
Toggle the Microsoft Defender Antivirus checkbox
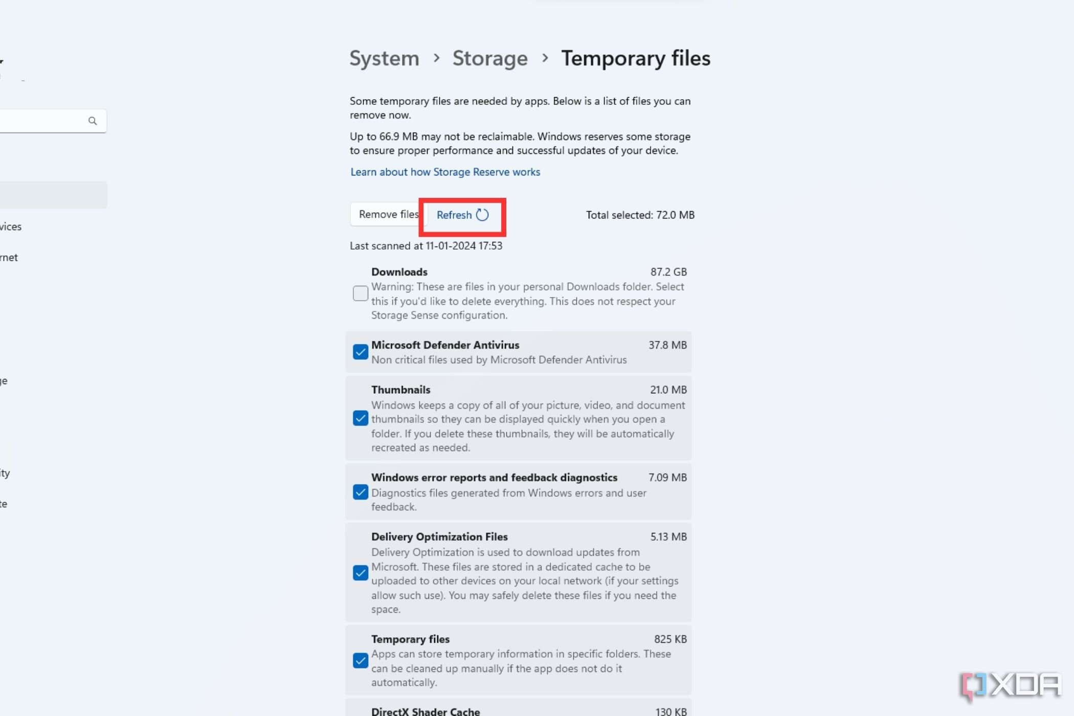(x=360, y=352)
